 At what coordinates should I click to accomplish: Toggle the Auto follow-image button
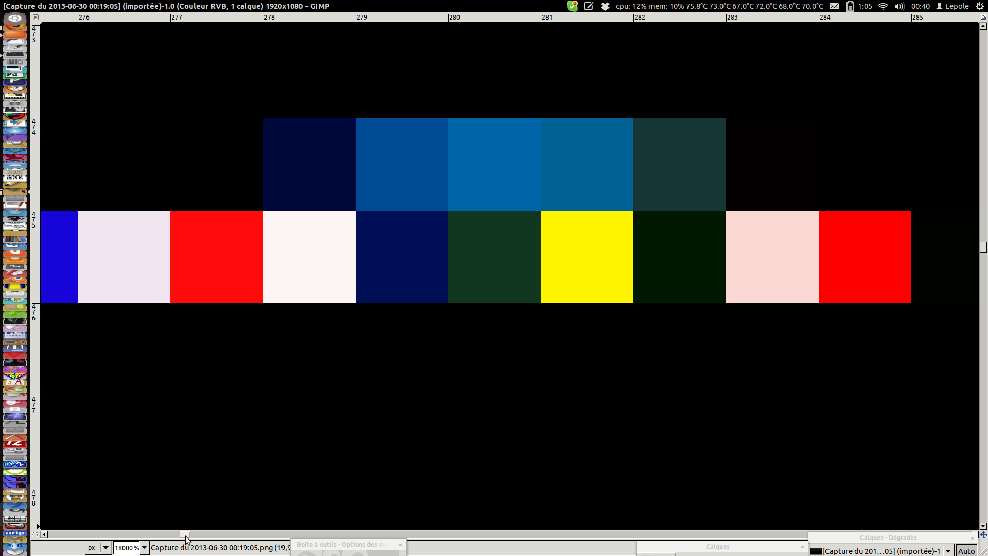pos(966,551)
